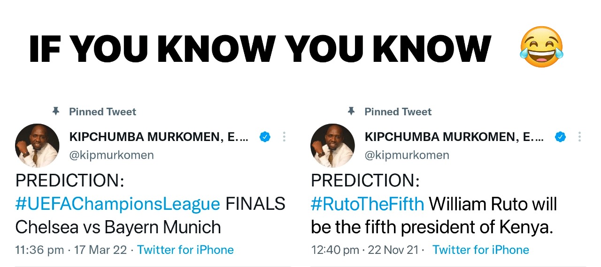
Task: Click the @kipmurkomen handle on the Chelsea tweet
Action: pyautogui.click(x=111, y=155)
